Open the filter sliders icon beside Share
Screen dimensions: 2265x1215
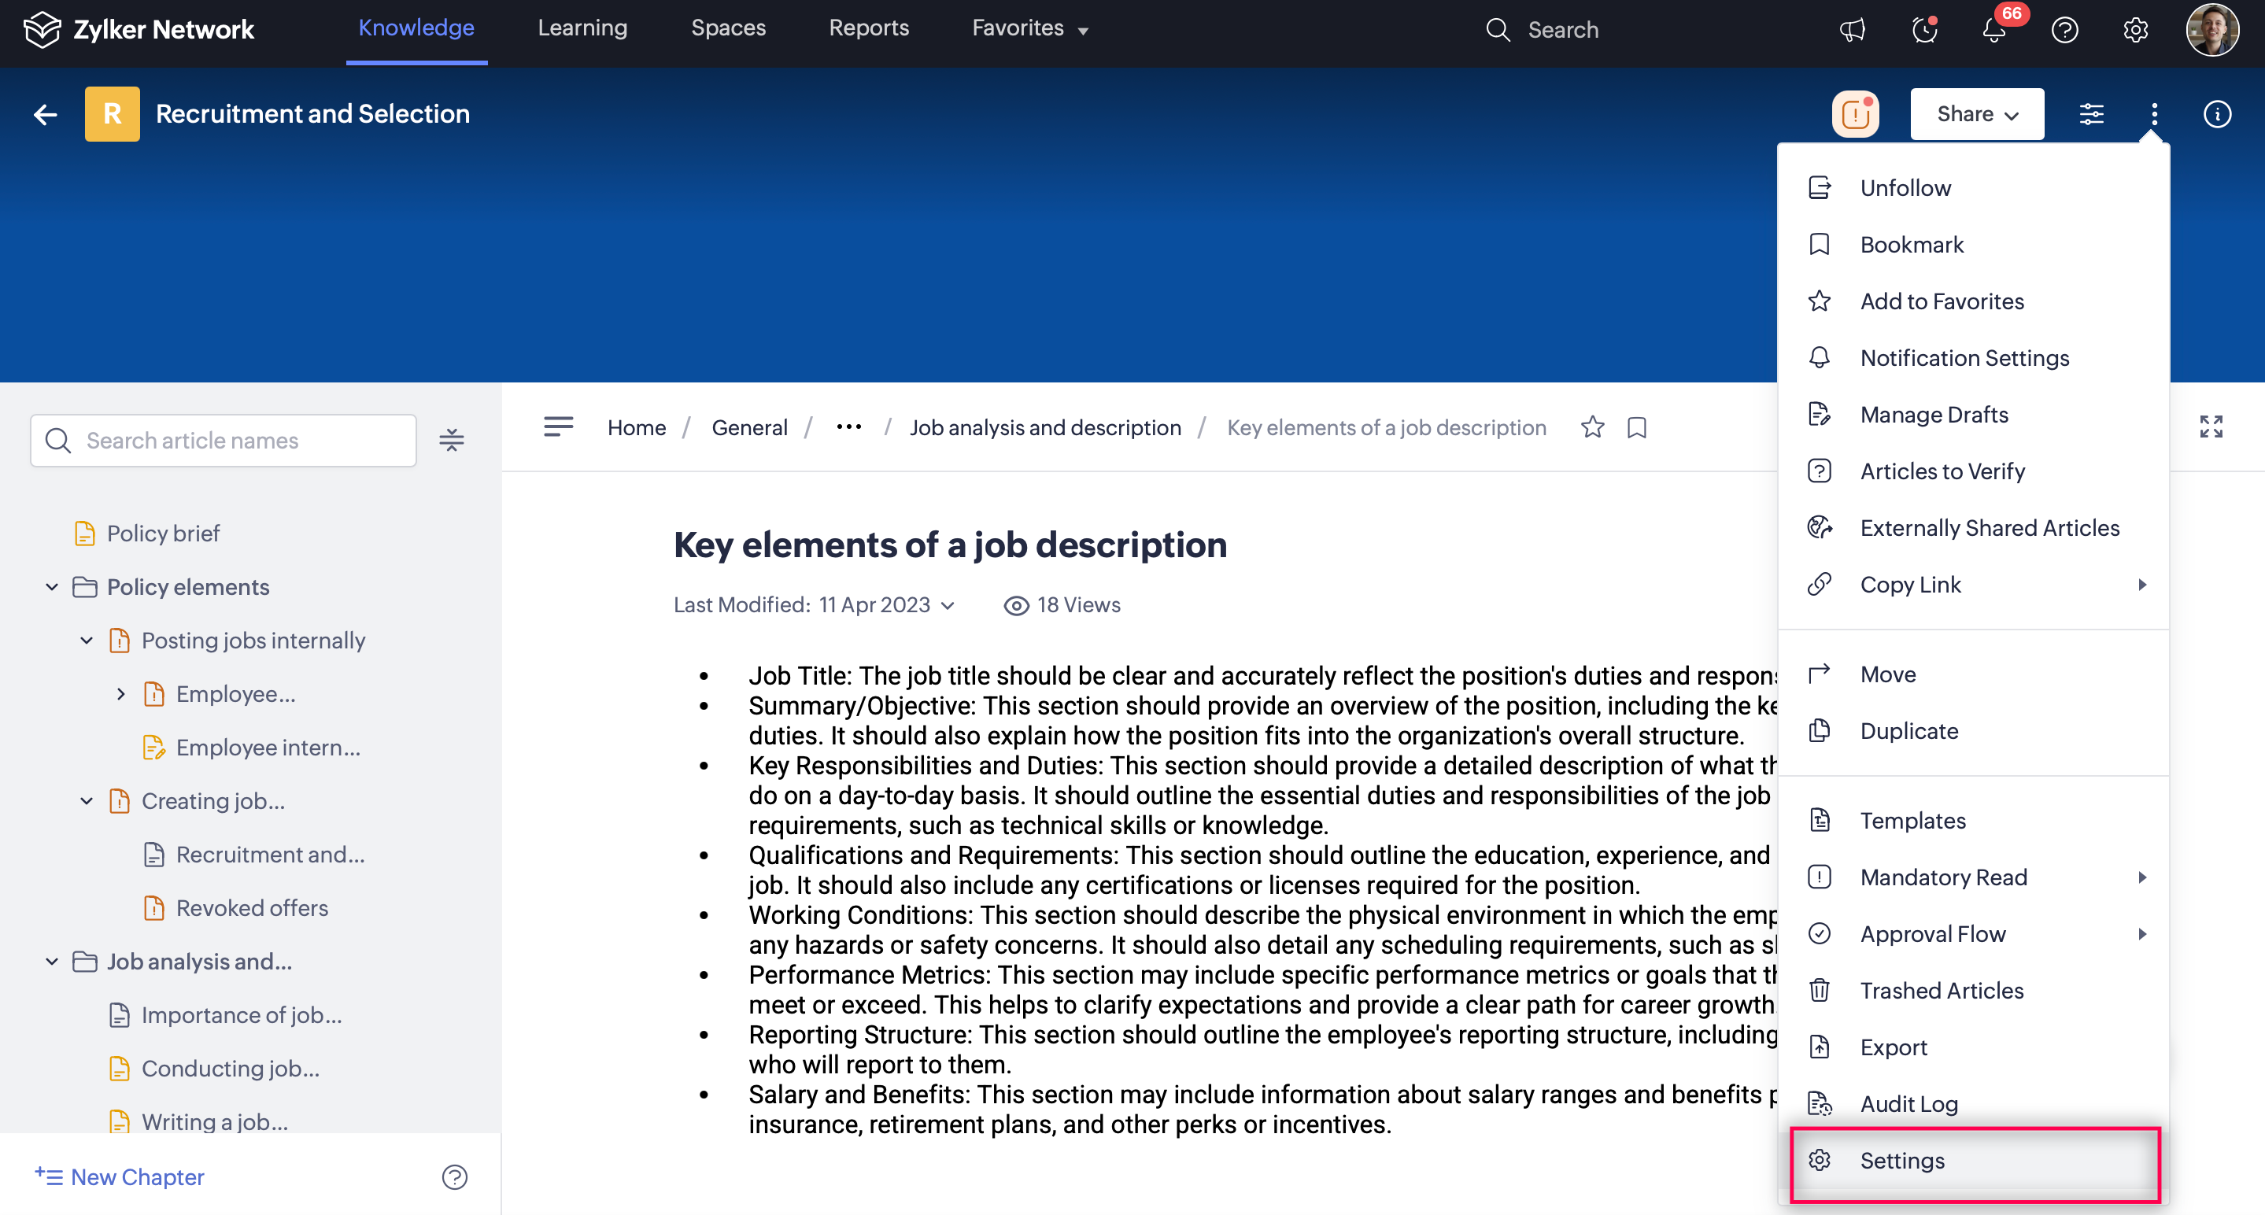tap(2091, 114)
